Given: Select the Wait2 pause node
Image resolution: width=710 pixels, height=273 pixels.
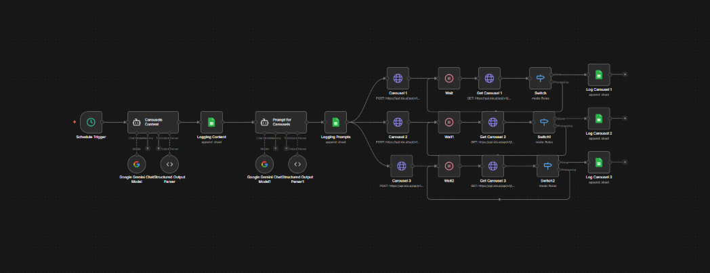Looking at the screenshot, I should (x=449, y=166).
